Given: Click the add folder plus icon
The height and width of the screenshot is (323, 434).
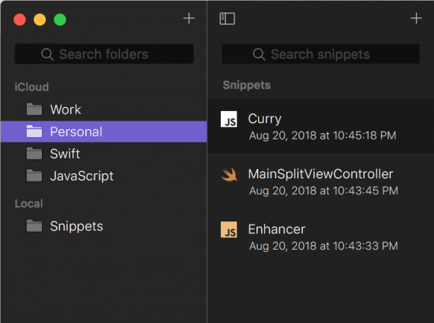Looking at the screenshot, I should click(189, 18).
